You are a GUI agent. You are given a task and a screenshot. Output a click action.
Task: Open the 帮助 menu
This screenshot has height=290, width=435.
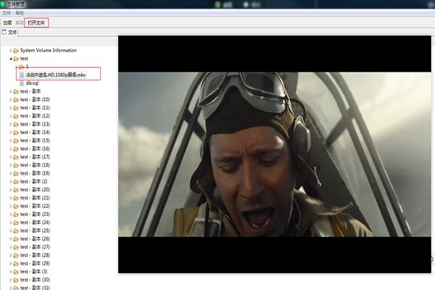20,13
